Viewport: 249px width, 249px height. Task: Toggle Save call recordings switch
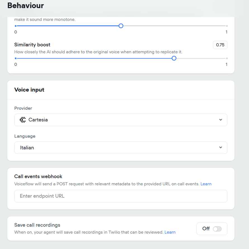217,229
